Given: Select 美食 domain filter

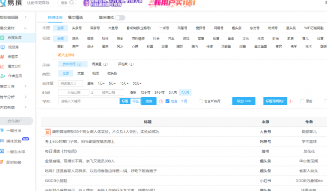Looking at the screenshot, I should tap(230, 39).
